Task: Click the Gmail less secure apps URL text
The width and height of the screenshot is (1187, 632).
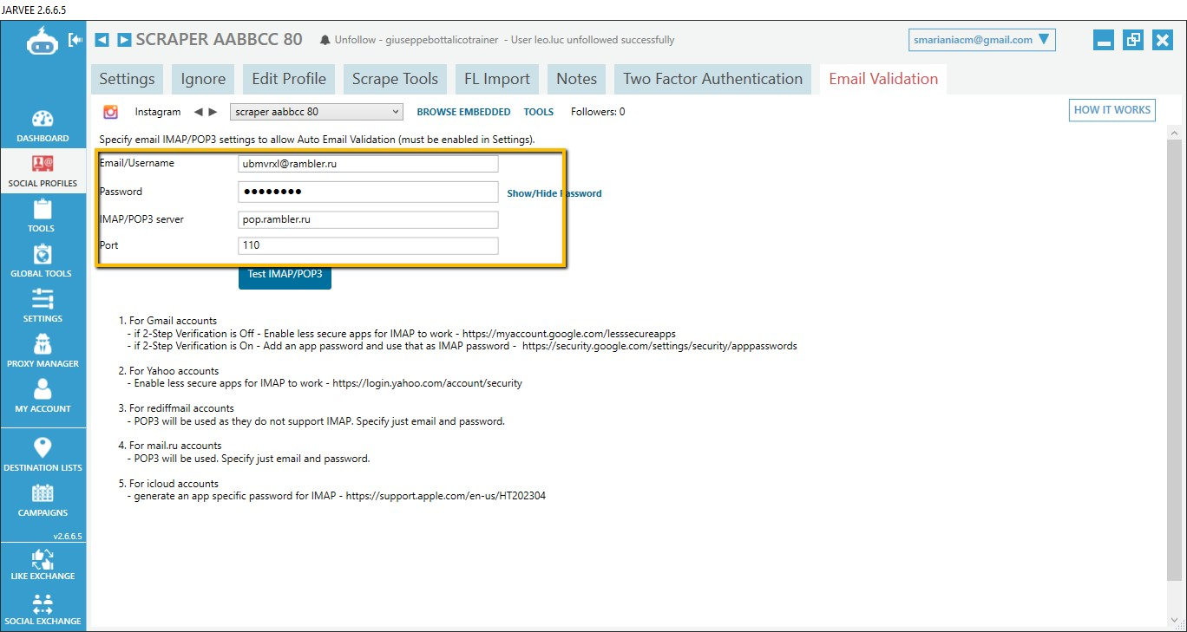Action: coord(569,334)
